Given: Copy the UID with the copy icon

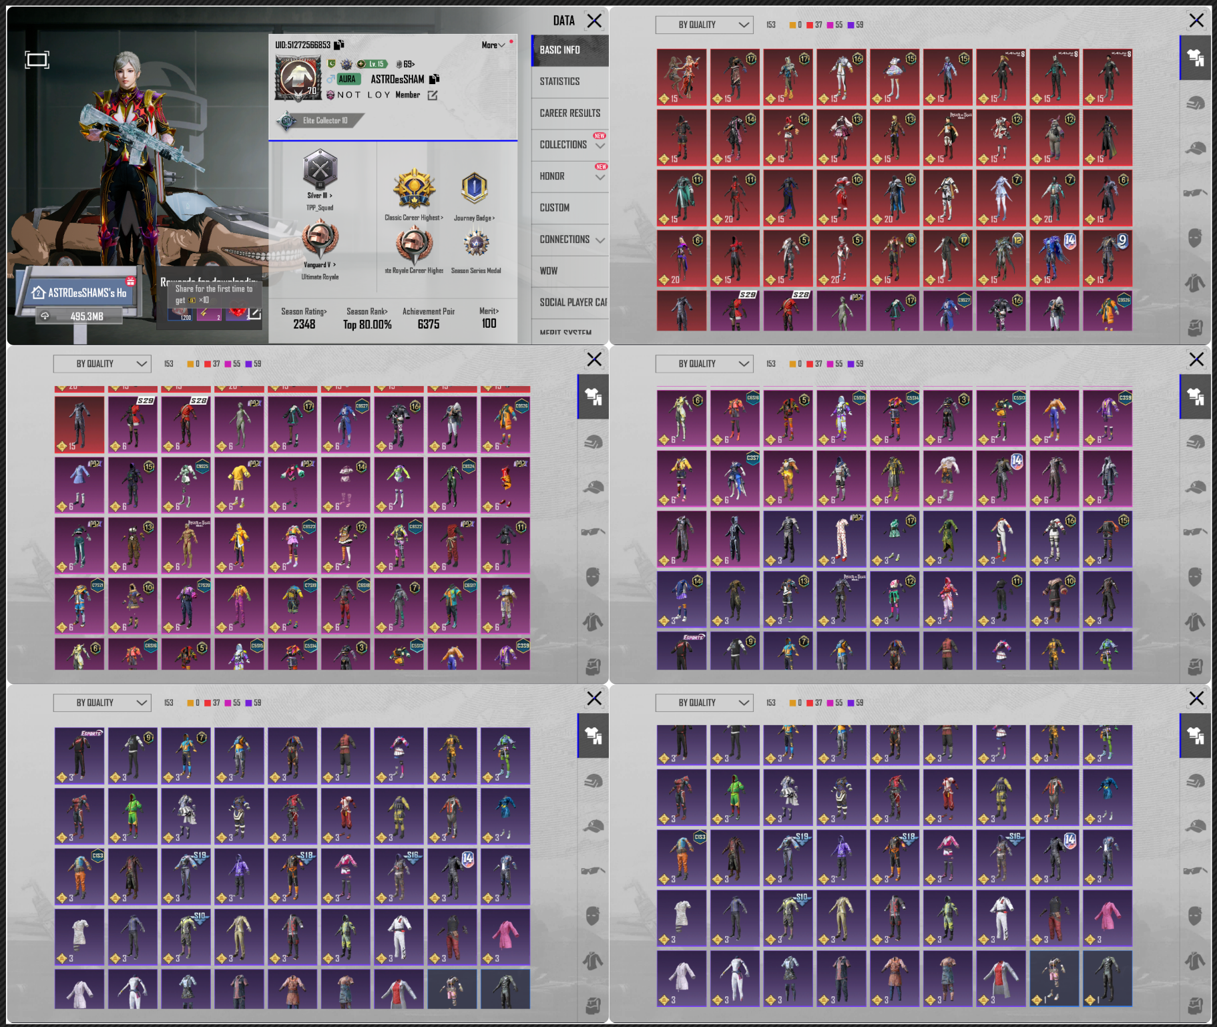Looking at the screenshot, I should 338,45.
